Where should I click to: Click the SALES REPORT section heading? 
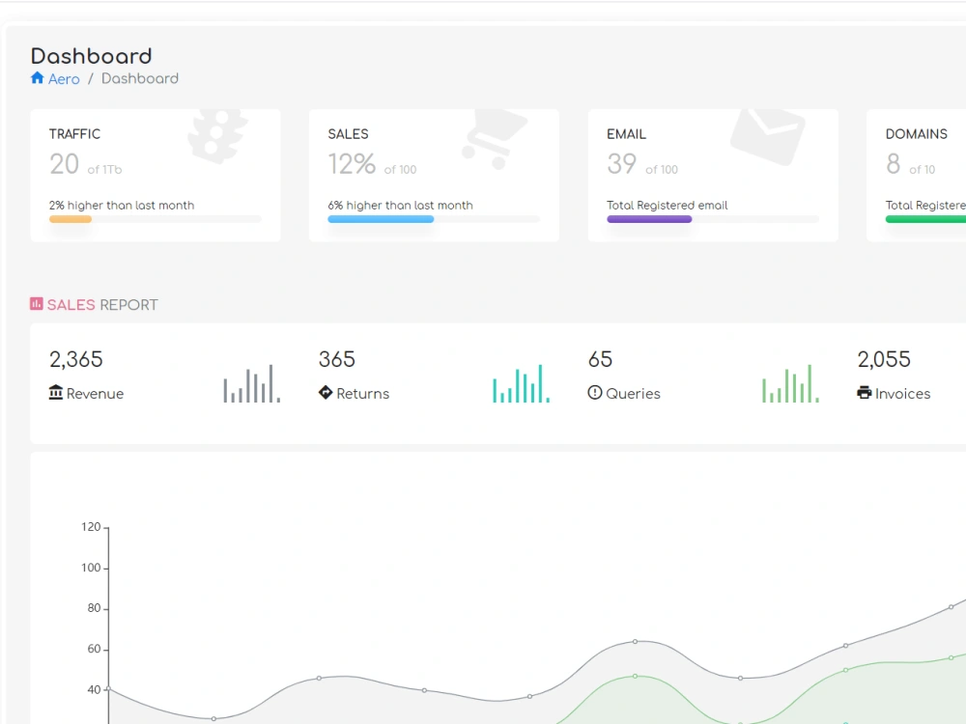(102, 305)
